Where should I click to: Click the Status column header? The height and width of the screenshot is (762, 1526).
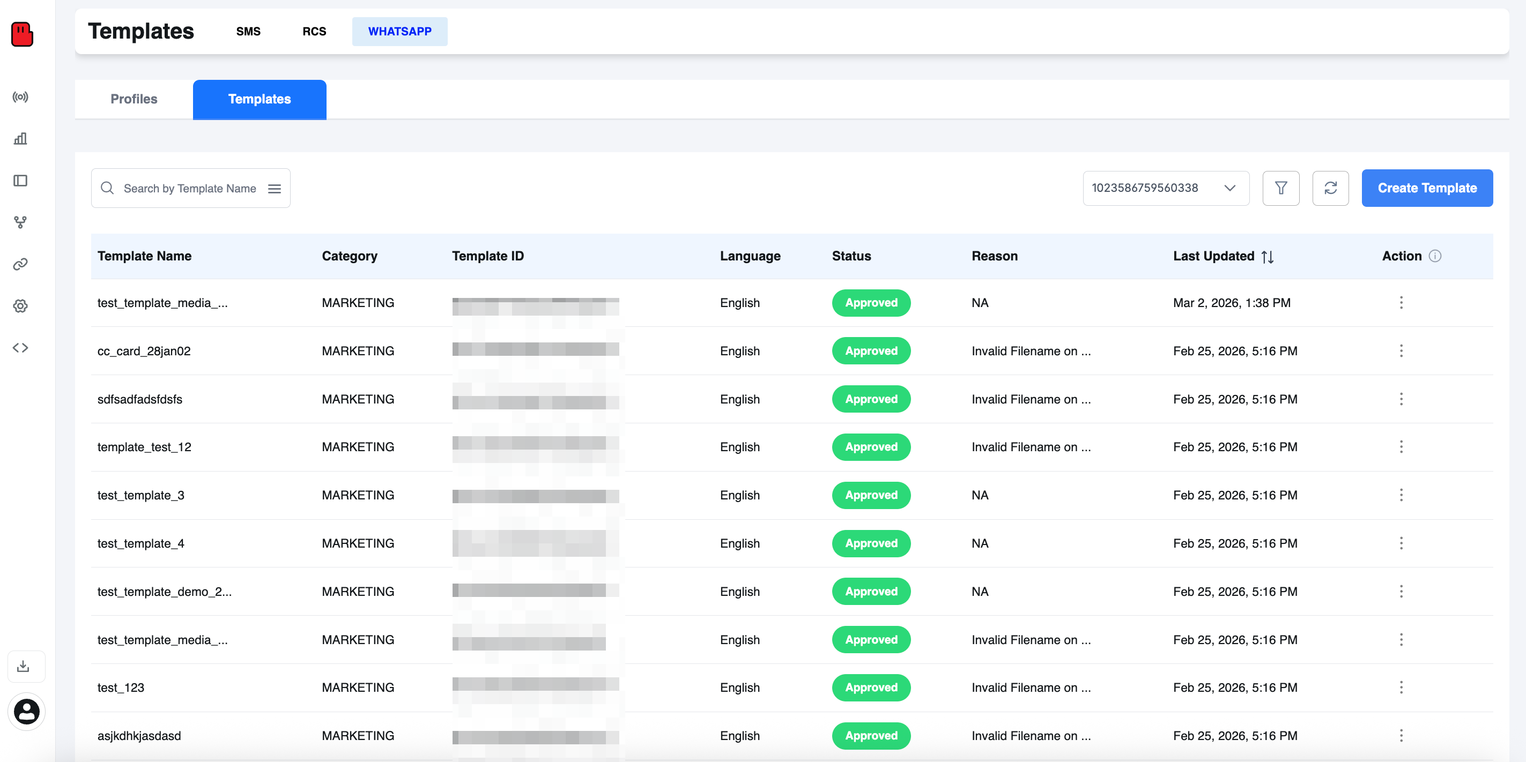(x=851, y=256)
